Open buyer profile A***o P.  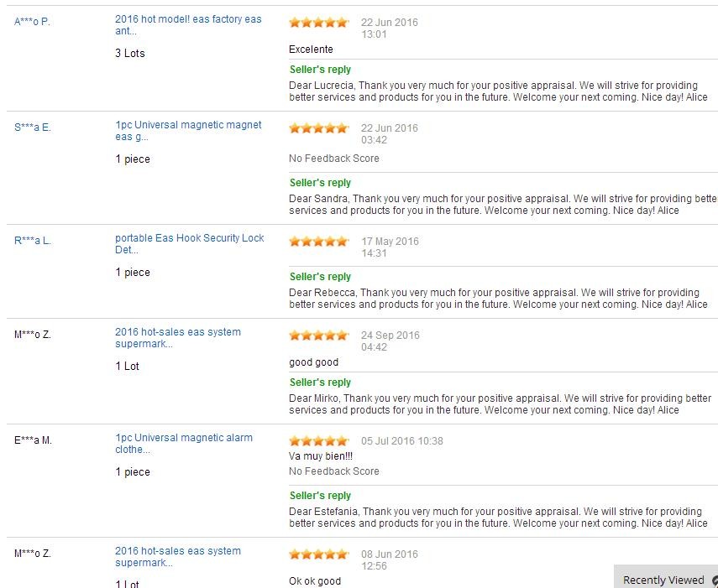click(x=32, y=22)
